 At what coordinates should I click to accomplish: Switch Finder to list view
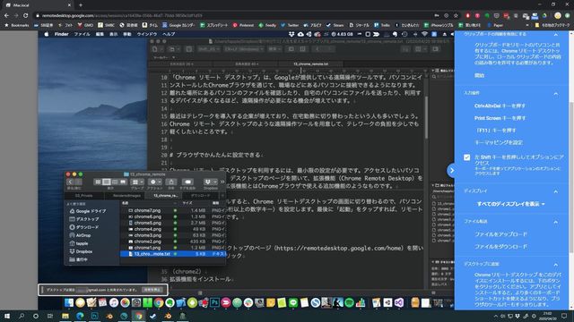tap(106, 182)
